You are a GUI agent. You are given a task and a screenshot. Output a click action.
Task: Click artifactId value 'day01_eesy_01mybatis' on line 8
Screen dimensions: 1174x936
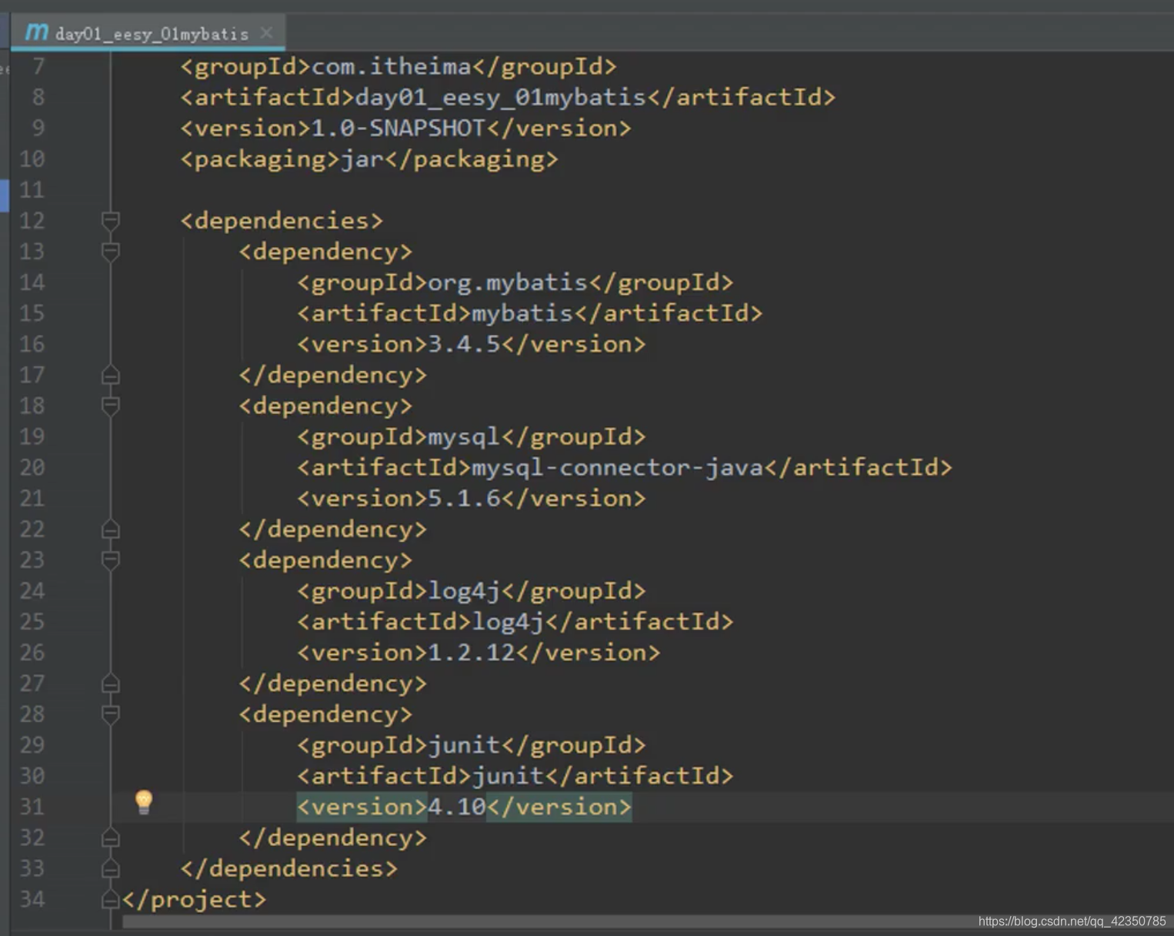click(500, 97)
